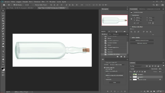Select the Path Selection tool
This screenshot has height=93, width=165.
point(3,54)
